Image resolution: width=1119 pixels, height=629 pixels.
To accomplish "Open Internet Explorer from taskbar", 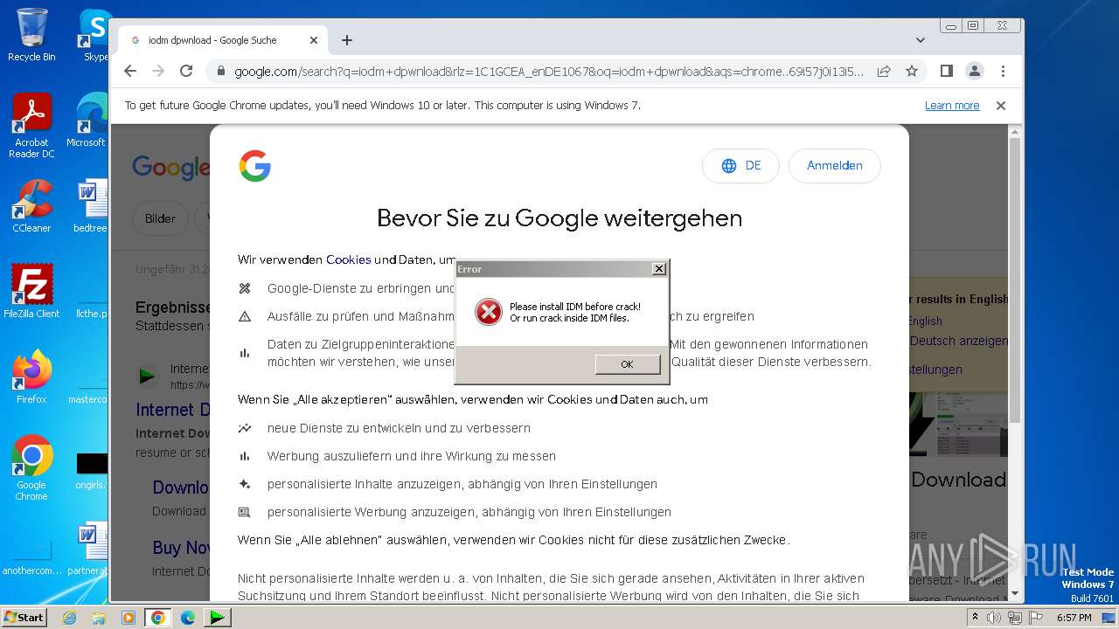I will (x=69, y=618).
